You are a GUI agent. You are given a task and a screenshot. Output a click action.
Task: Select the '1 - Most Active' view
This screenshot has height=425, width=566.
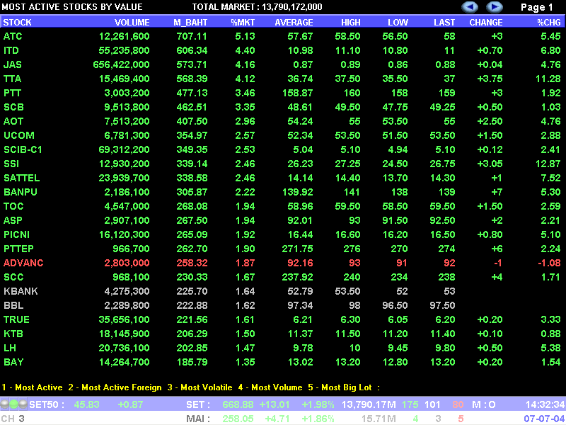32,387
